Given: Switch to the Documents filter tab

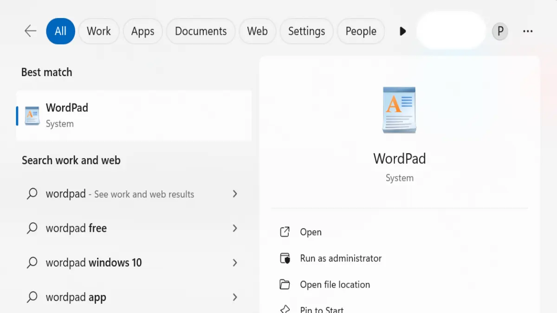Looking at the screenshot, I should (201, 31).
